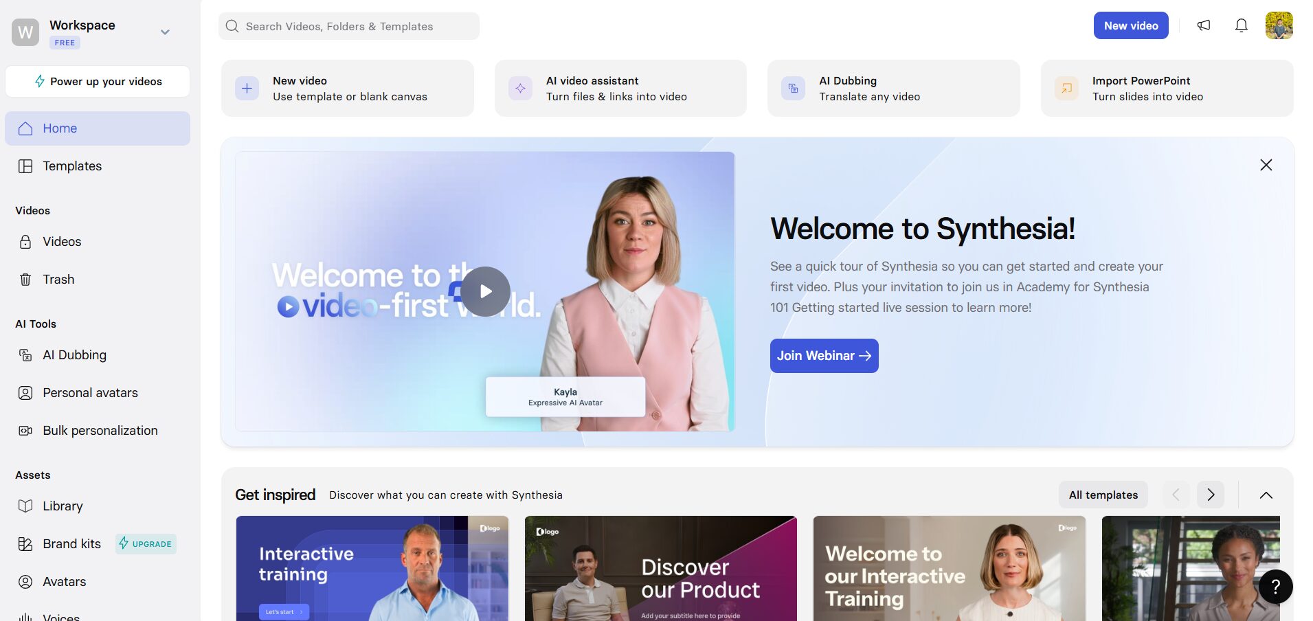Click the AI Dubbing card translate icon
Image resolution: width=1313 pixels, height=621 pixels.
click(794, 88)
